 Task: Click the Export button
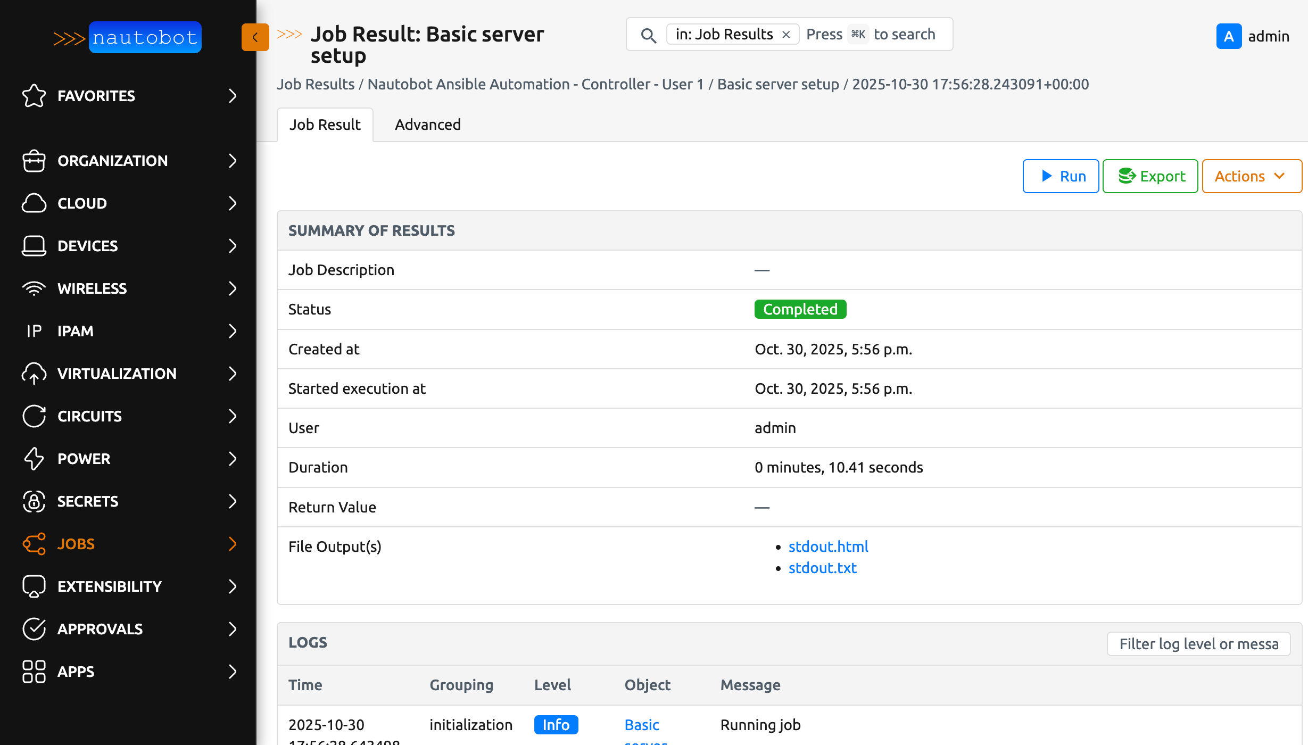point(1150,176)
